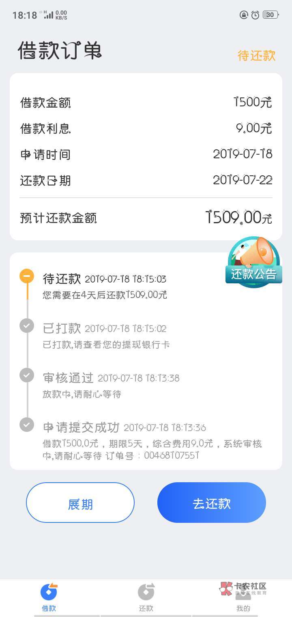Tap the 还款日期 2019-07-22 row
This screenshot has height=617, width=292.
146,180
